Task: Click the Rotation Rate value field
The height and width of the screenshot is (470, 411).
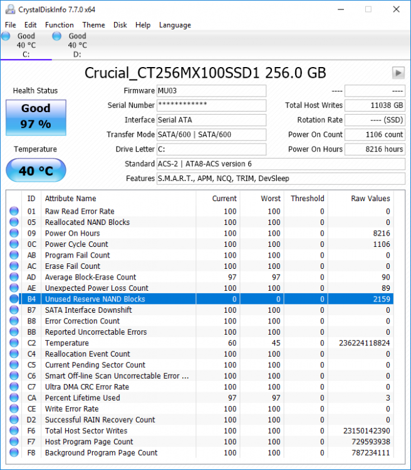Action: pyautogui.click(x=375, y=120)
